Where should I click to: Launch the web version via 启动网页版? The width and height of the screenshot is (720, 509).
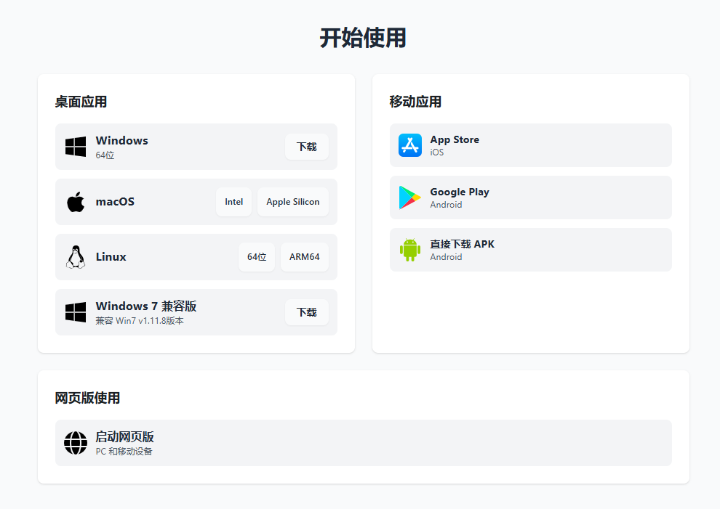(x=364, y=443)
